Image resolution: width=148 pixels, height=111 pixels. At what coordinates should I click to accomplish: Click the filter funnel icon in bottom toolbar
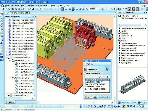coord(123,106)
